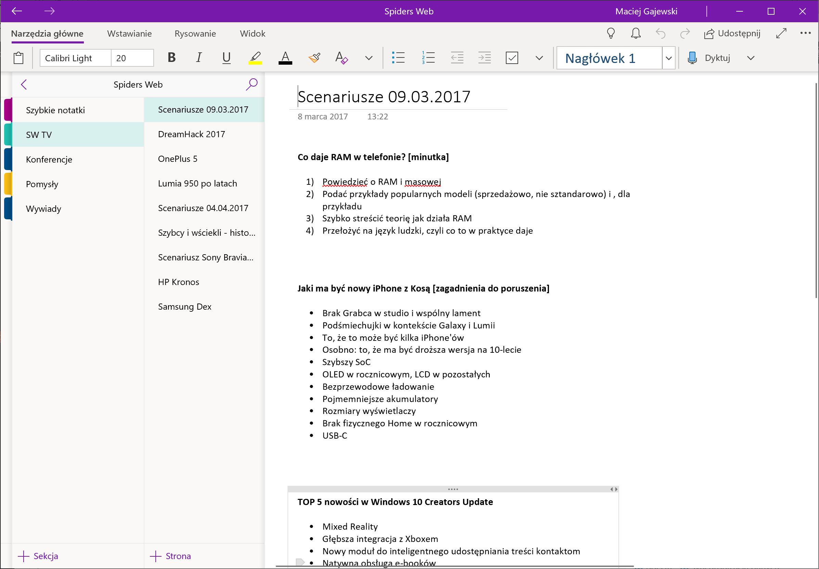The height and width of the screenshot is (569, 819).
Task: Click the date 8 marca 2017
Action: click(323, 117)
